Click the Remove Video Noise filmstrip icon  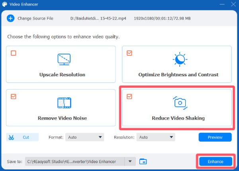tap(64, 103)
